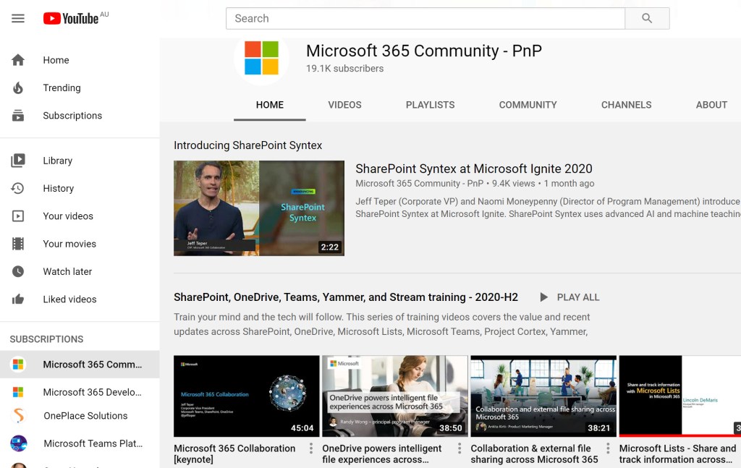Play the SharePoint Syntex video thumbnail
This screenshot has width=741, height=468.
pyautogui.click(x=258, y=208)
